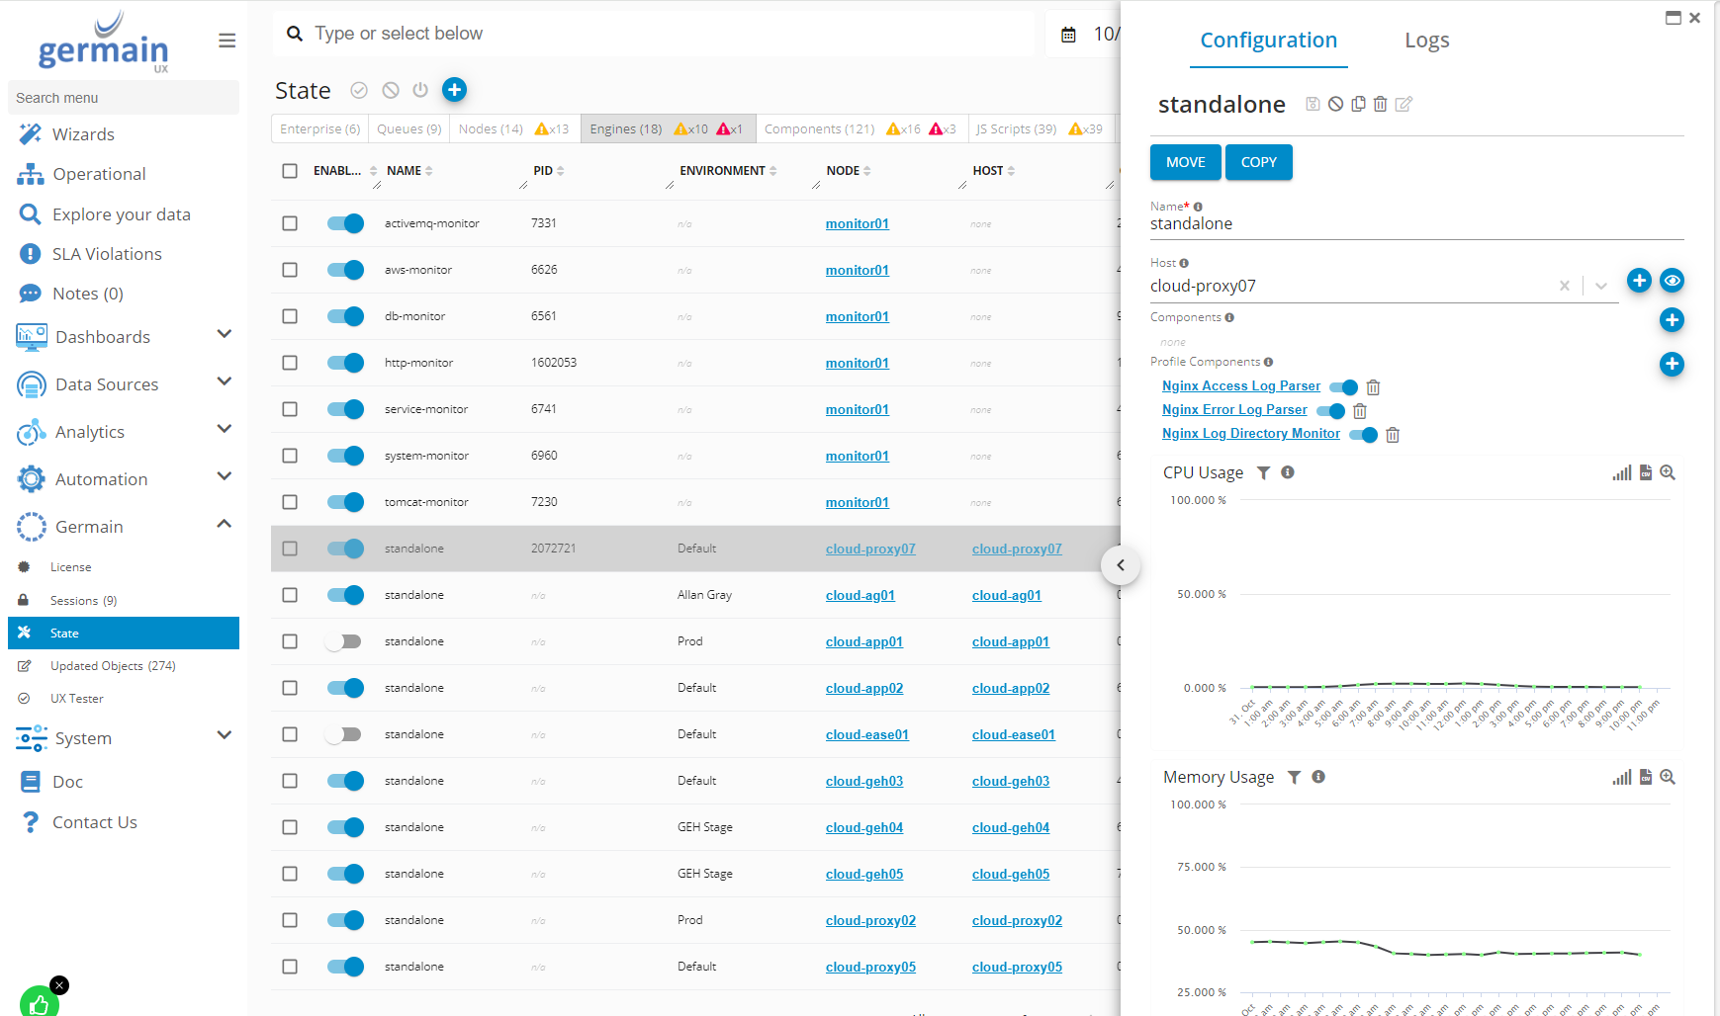Click the delete trash icon in standalone header
The image size is (1720, 1016).
point(1380,104)
